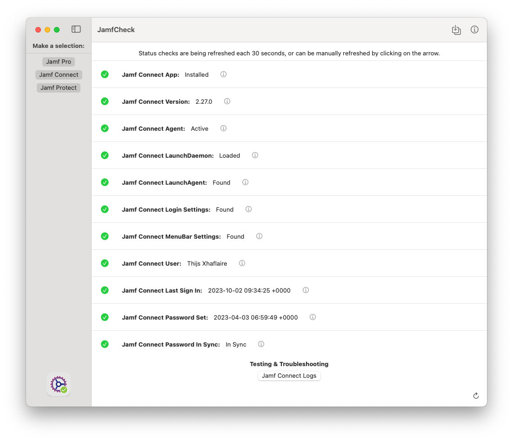Open info for Jamf Connect Password In Sync row

tap(261, 344)
